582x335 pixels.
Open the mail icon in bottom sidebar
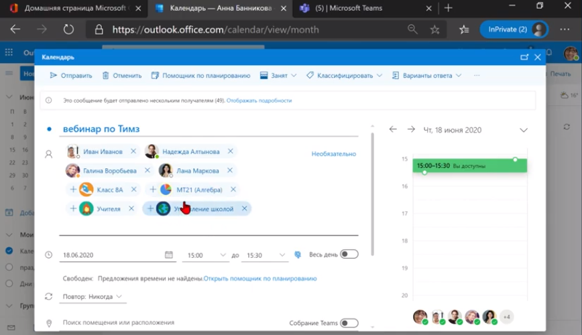pyautogui.click(x=11, y=328)
